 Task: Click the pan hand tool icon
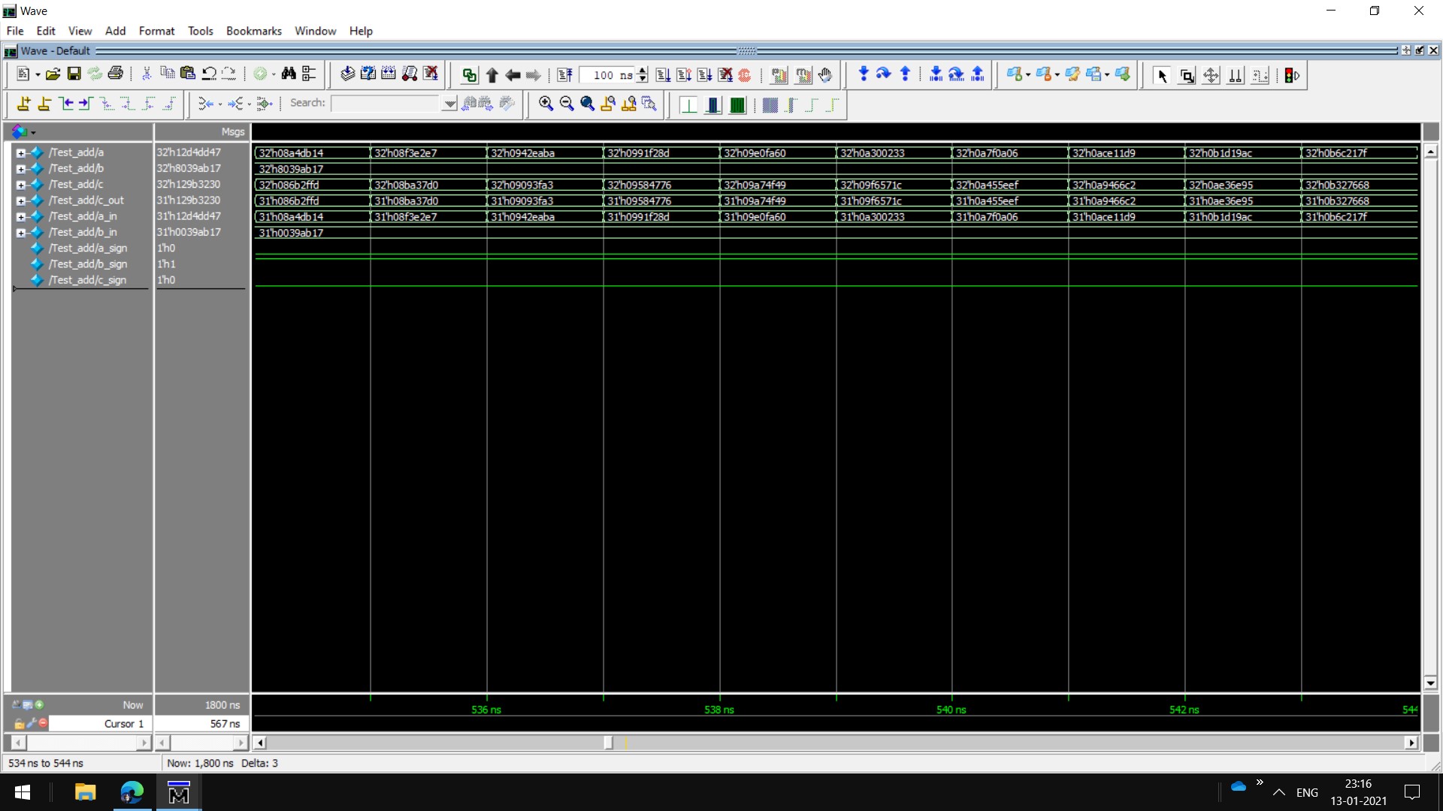click(x=825, y=75)
